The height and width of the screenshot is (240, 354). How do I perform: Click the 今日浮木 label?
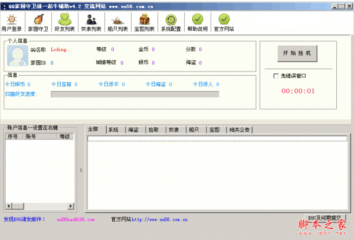tap(109, 84)
